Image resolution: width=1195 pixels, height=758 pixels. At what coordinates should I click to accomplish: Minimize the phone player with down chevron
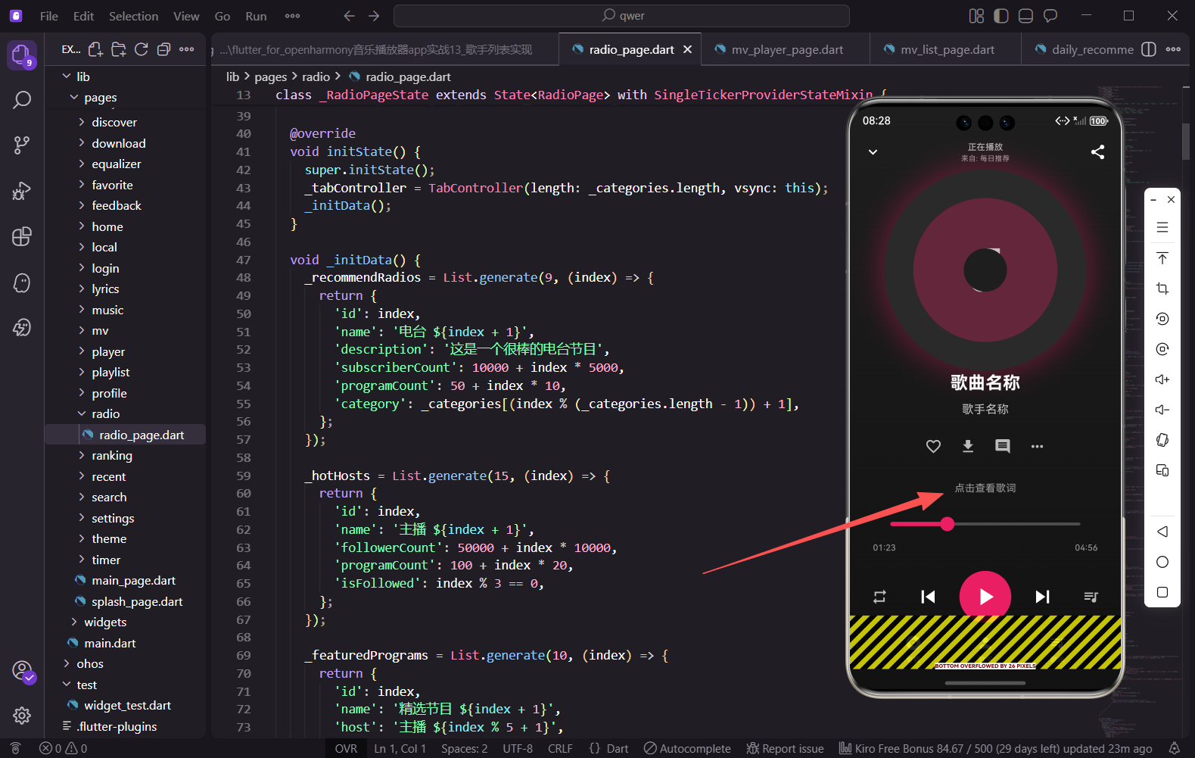(873, 152)
